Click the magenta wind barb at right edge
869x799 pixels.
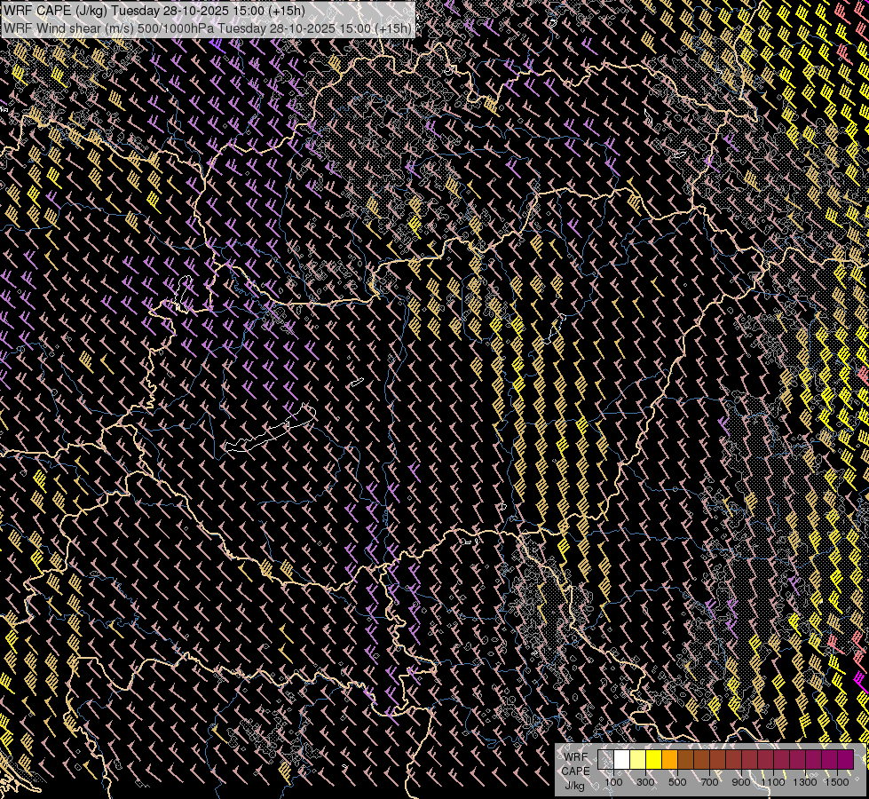(x=859, y=682)
